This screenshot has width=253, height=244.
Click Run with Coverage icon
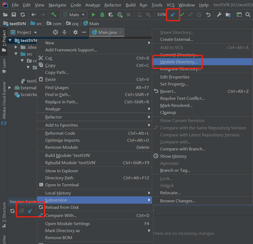(x=111, y=15)
